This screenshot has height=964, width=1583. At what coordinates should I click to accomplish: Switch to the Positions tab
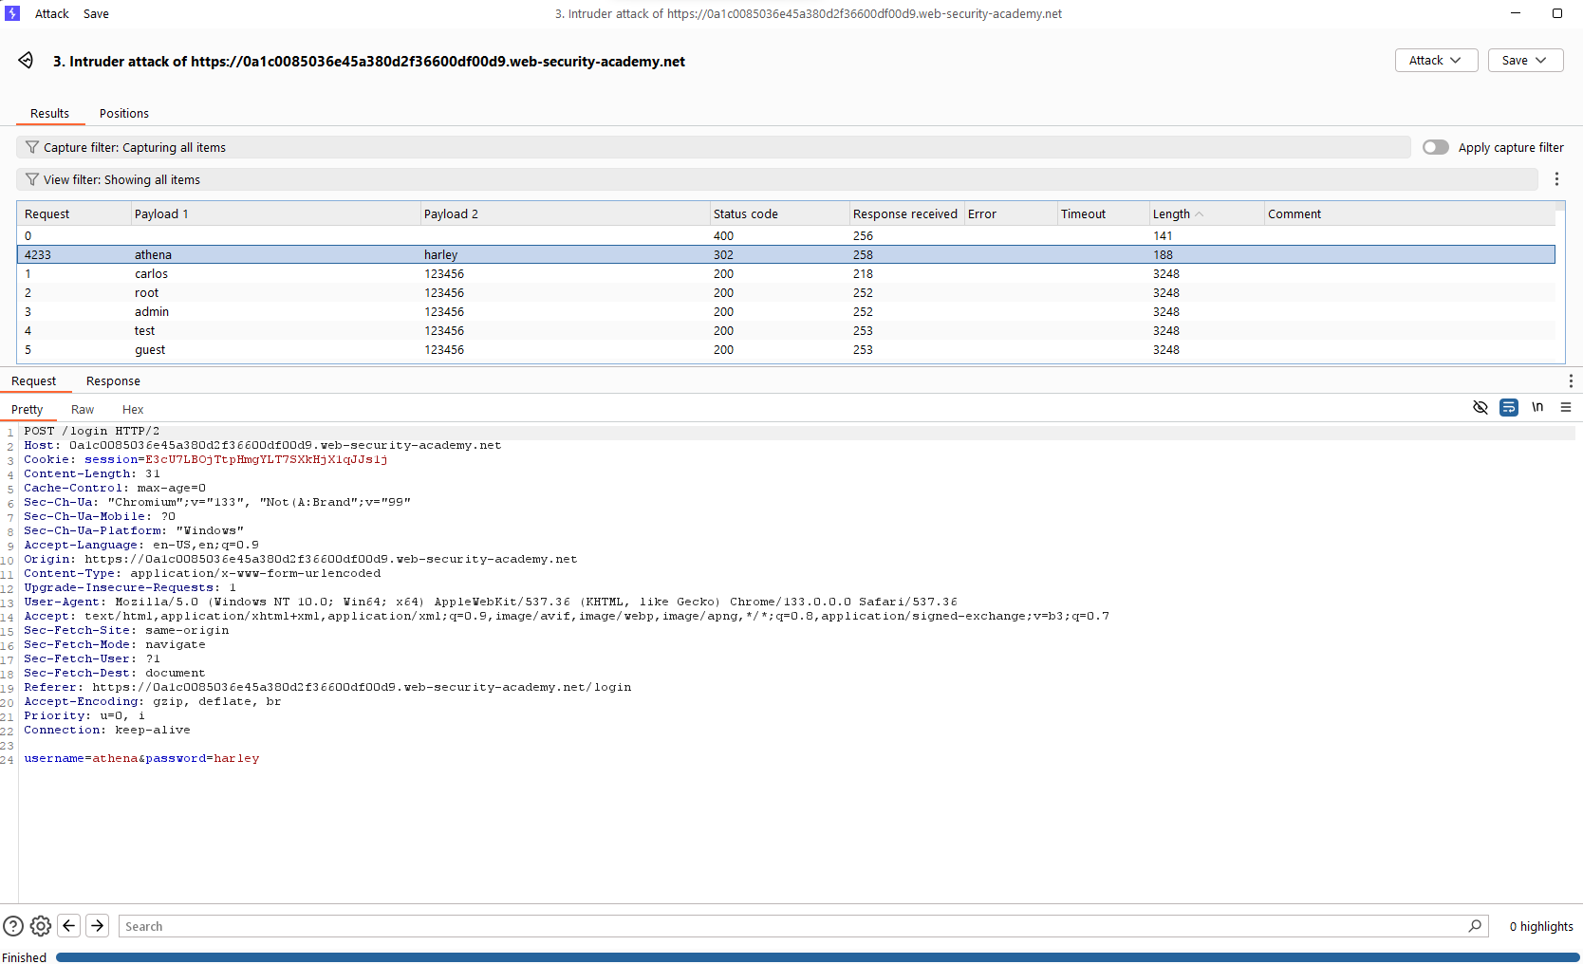click(124, 113)
